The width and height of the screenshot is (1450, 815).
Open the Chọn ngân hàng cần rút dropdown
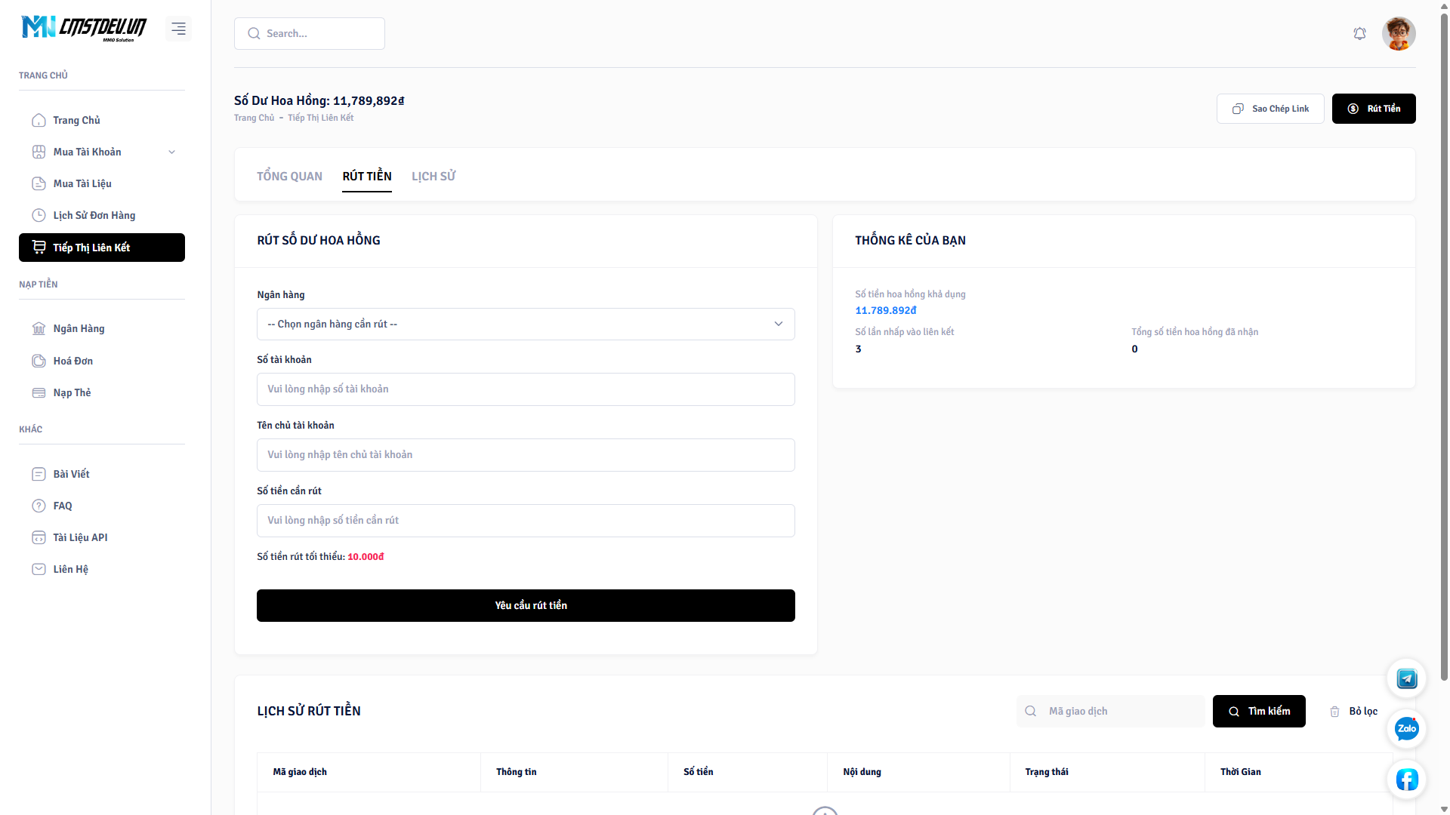point(526,324)
